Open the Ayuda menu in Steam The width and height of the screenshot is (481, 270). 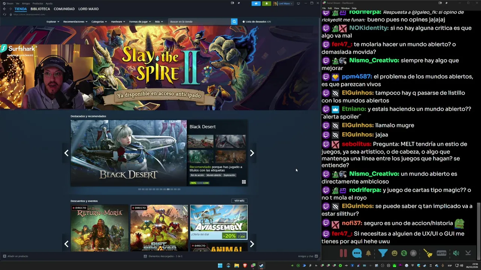coord(49,3)
